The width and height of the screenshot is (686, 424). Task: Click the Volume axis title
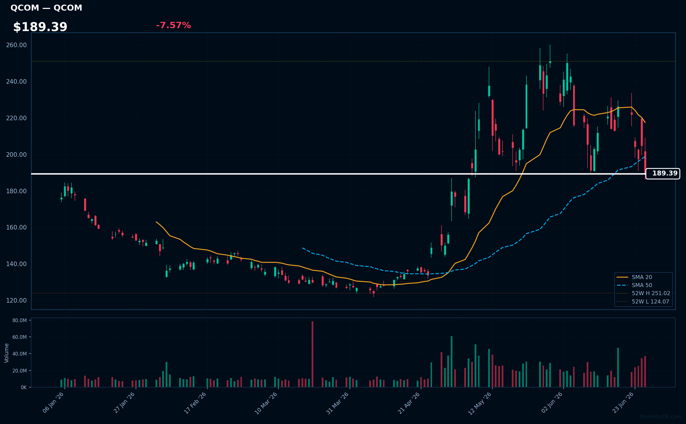click(x=7, y=353)
